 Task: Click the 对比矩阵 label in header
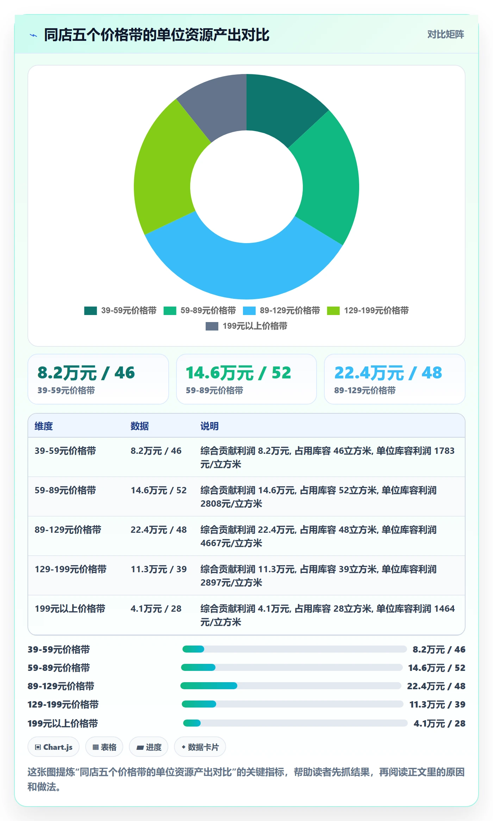click(445, 35)
